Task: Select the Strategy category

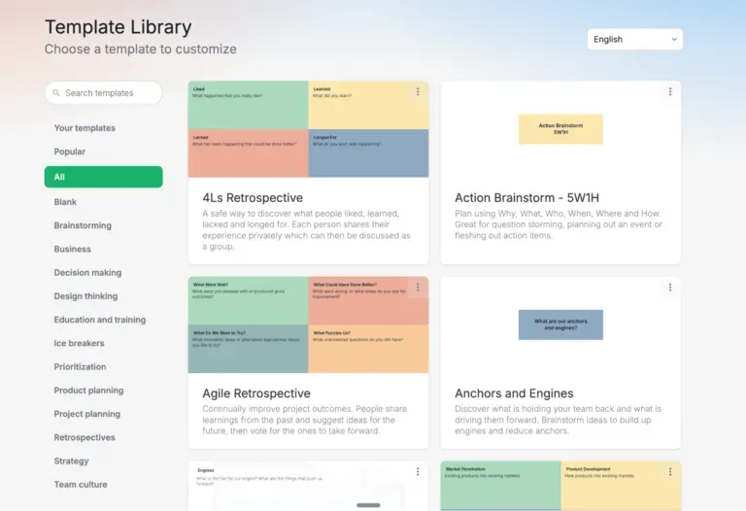Action: click(71, 461)
